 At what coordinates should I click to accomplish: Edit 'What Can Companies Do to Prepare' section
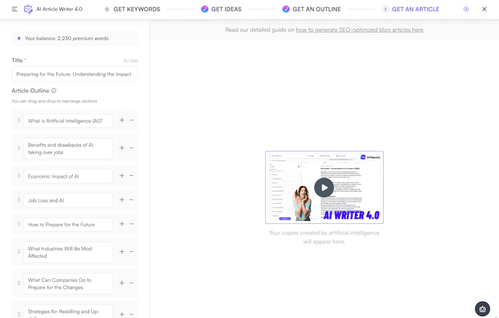coord(68,284)
